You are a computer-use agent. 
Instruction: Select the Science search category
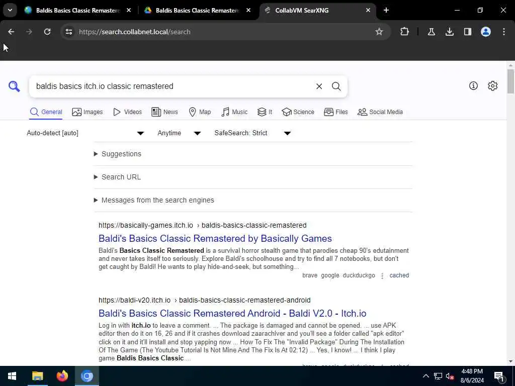298,112
